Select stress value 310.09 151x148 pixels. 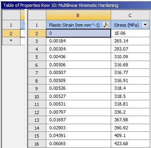pyautogui.click(x=130, y=57)
